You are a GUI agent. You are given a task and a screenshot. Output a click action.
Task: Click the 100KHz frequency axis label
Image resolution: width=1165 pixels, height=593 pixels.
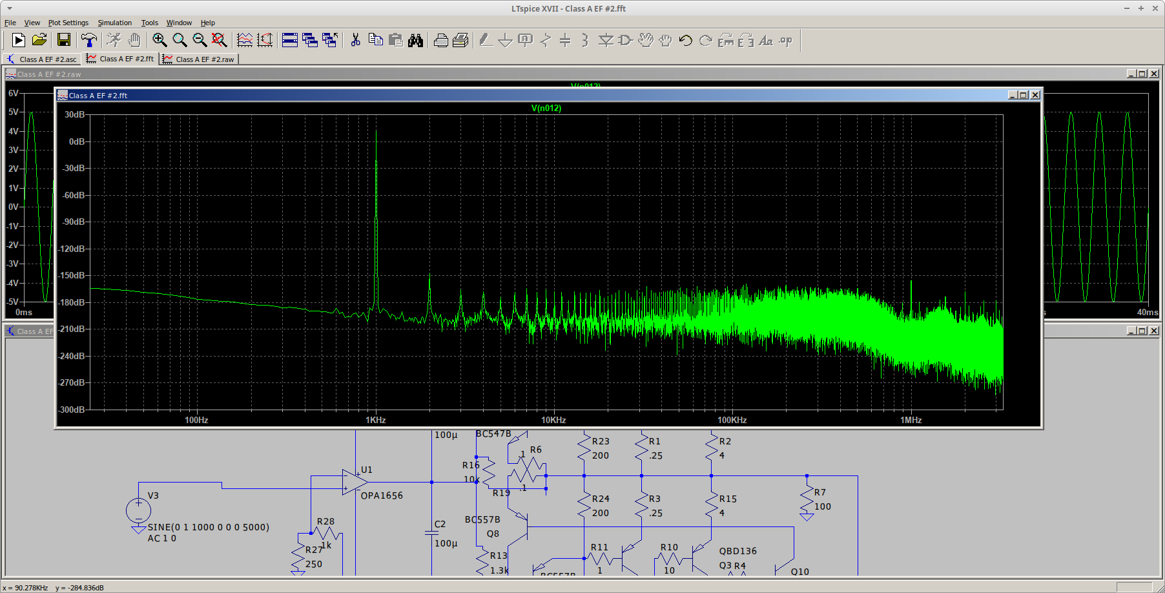point(732,420)
